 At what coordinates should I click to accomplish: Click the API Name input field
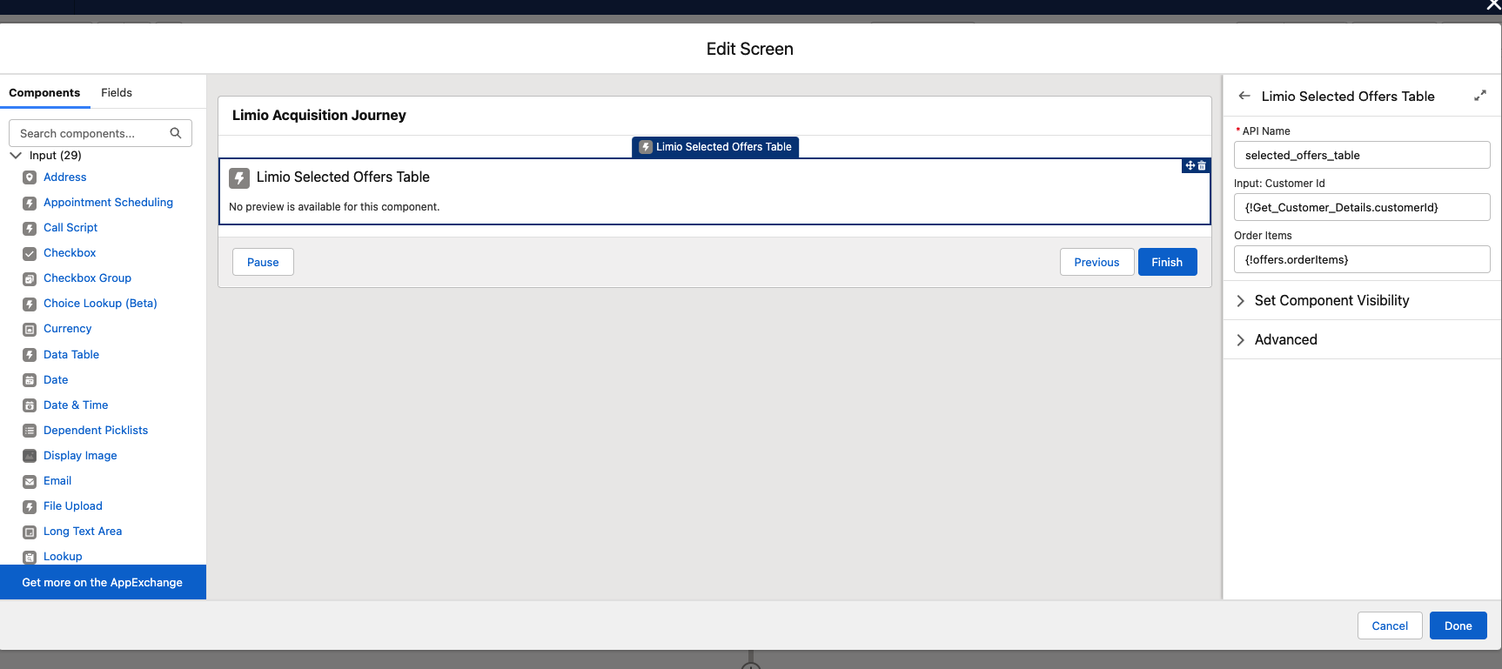click(1361, 155)
